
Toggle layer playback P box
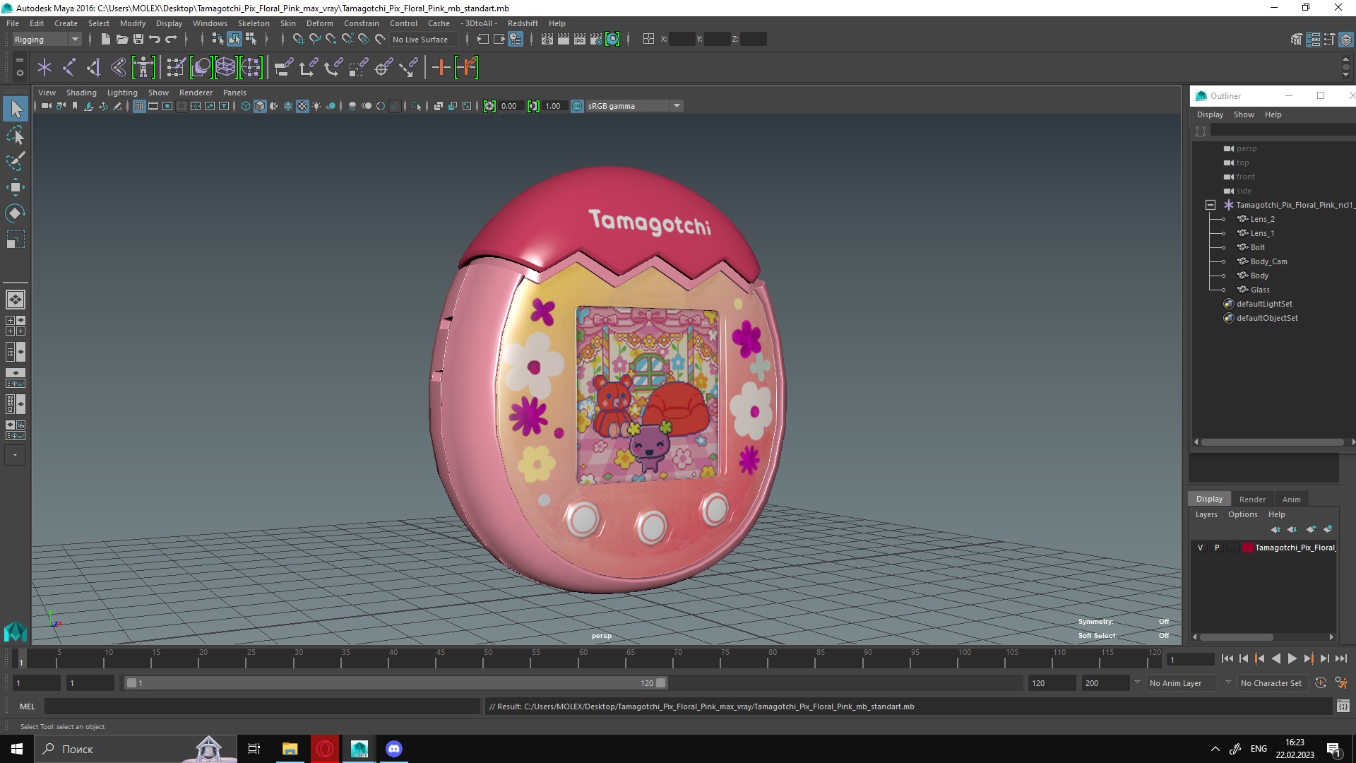[x=1216, y=548]
